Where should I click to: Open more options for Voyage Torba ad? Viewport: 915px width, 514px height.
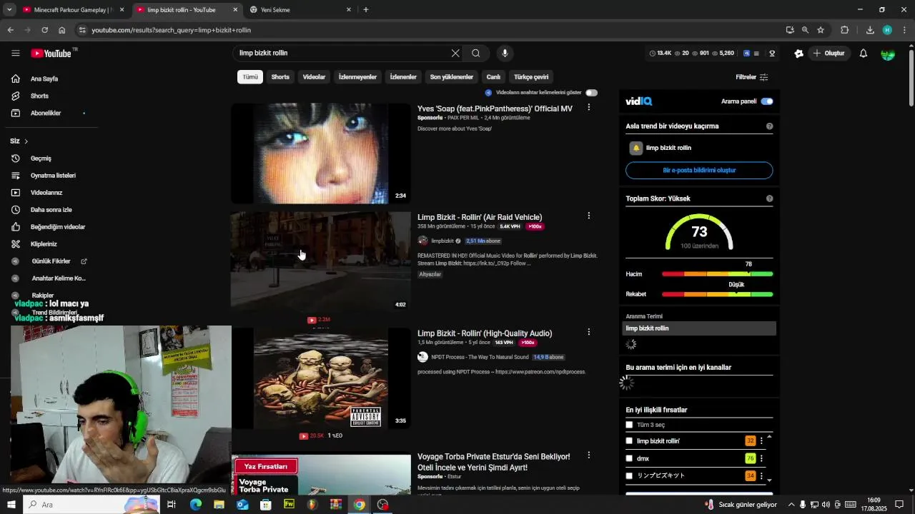[589, 455]
